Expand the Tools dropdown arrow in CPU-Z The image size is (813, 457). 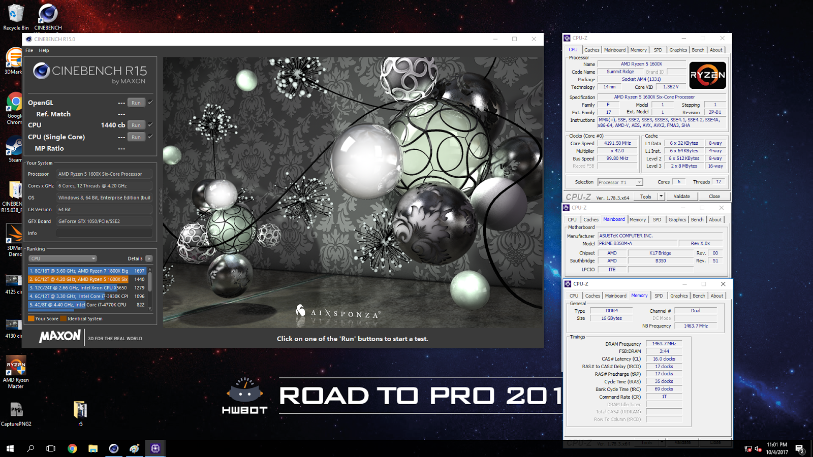(x=661, y=197)
